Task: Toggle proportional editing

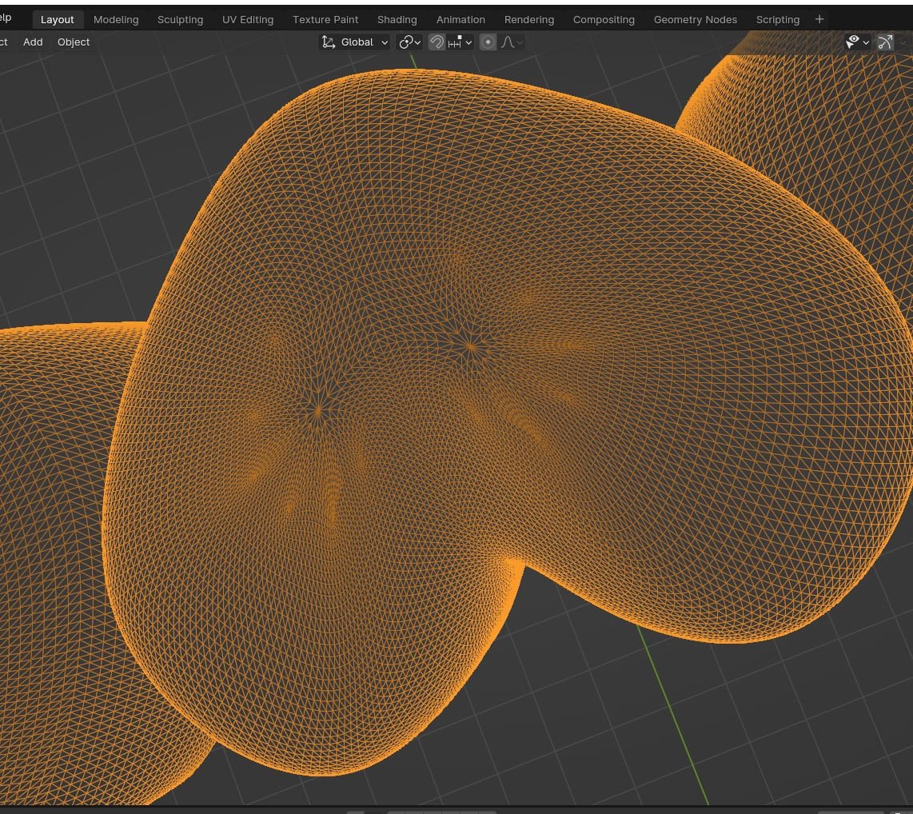Action: tap(488, 42)
